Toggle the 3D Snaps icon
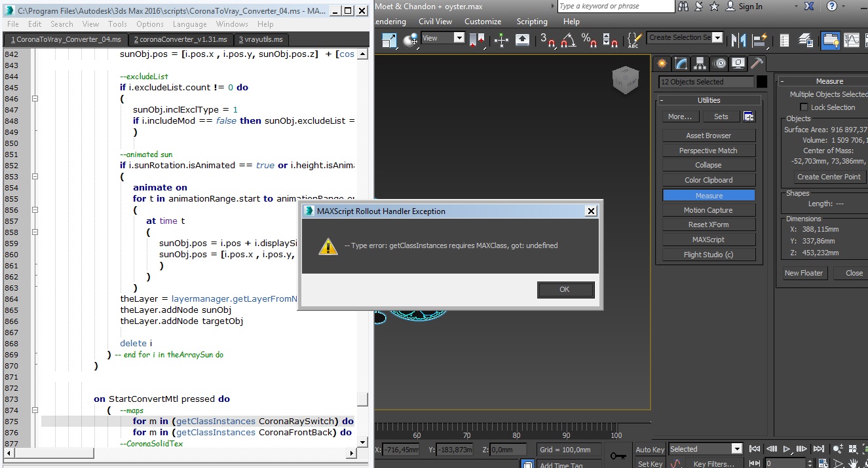868x468 pixels. (x=548, y=39)
